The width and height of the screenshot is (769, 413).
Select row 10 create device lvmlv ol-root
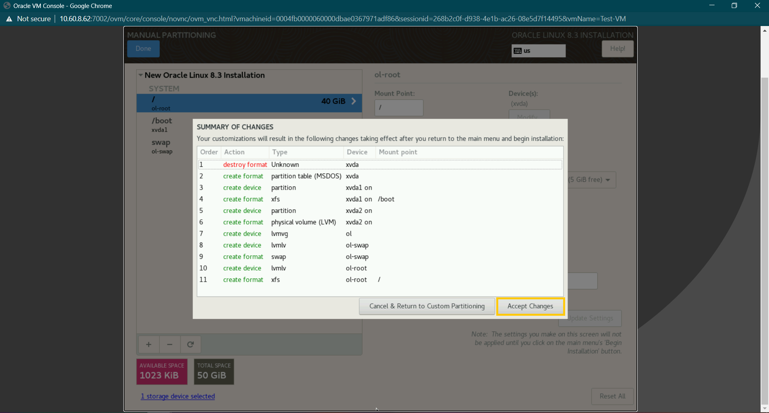click(380, 268)
